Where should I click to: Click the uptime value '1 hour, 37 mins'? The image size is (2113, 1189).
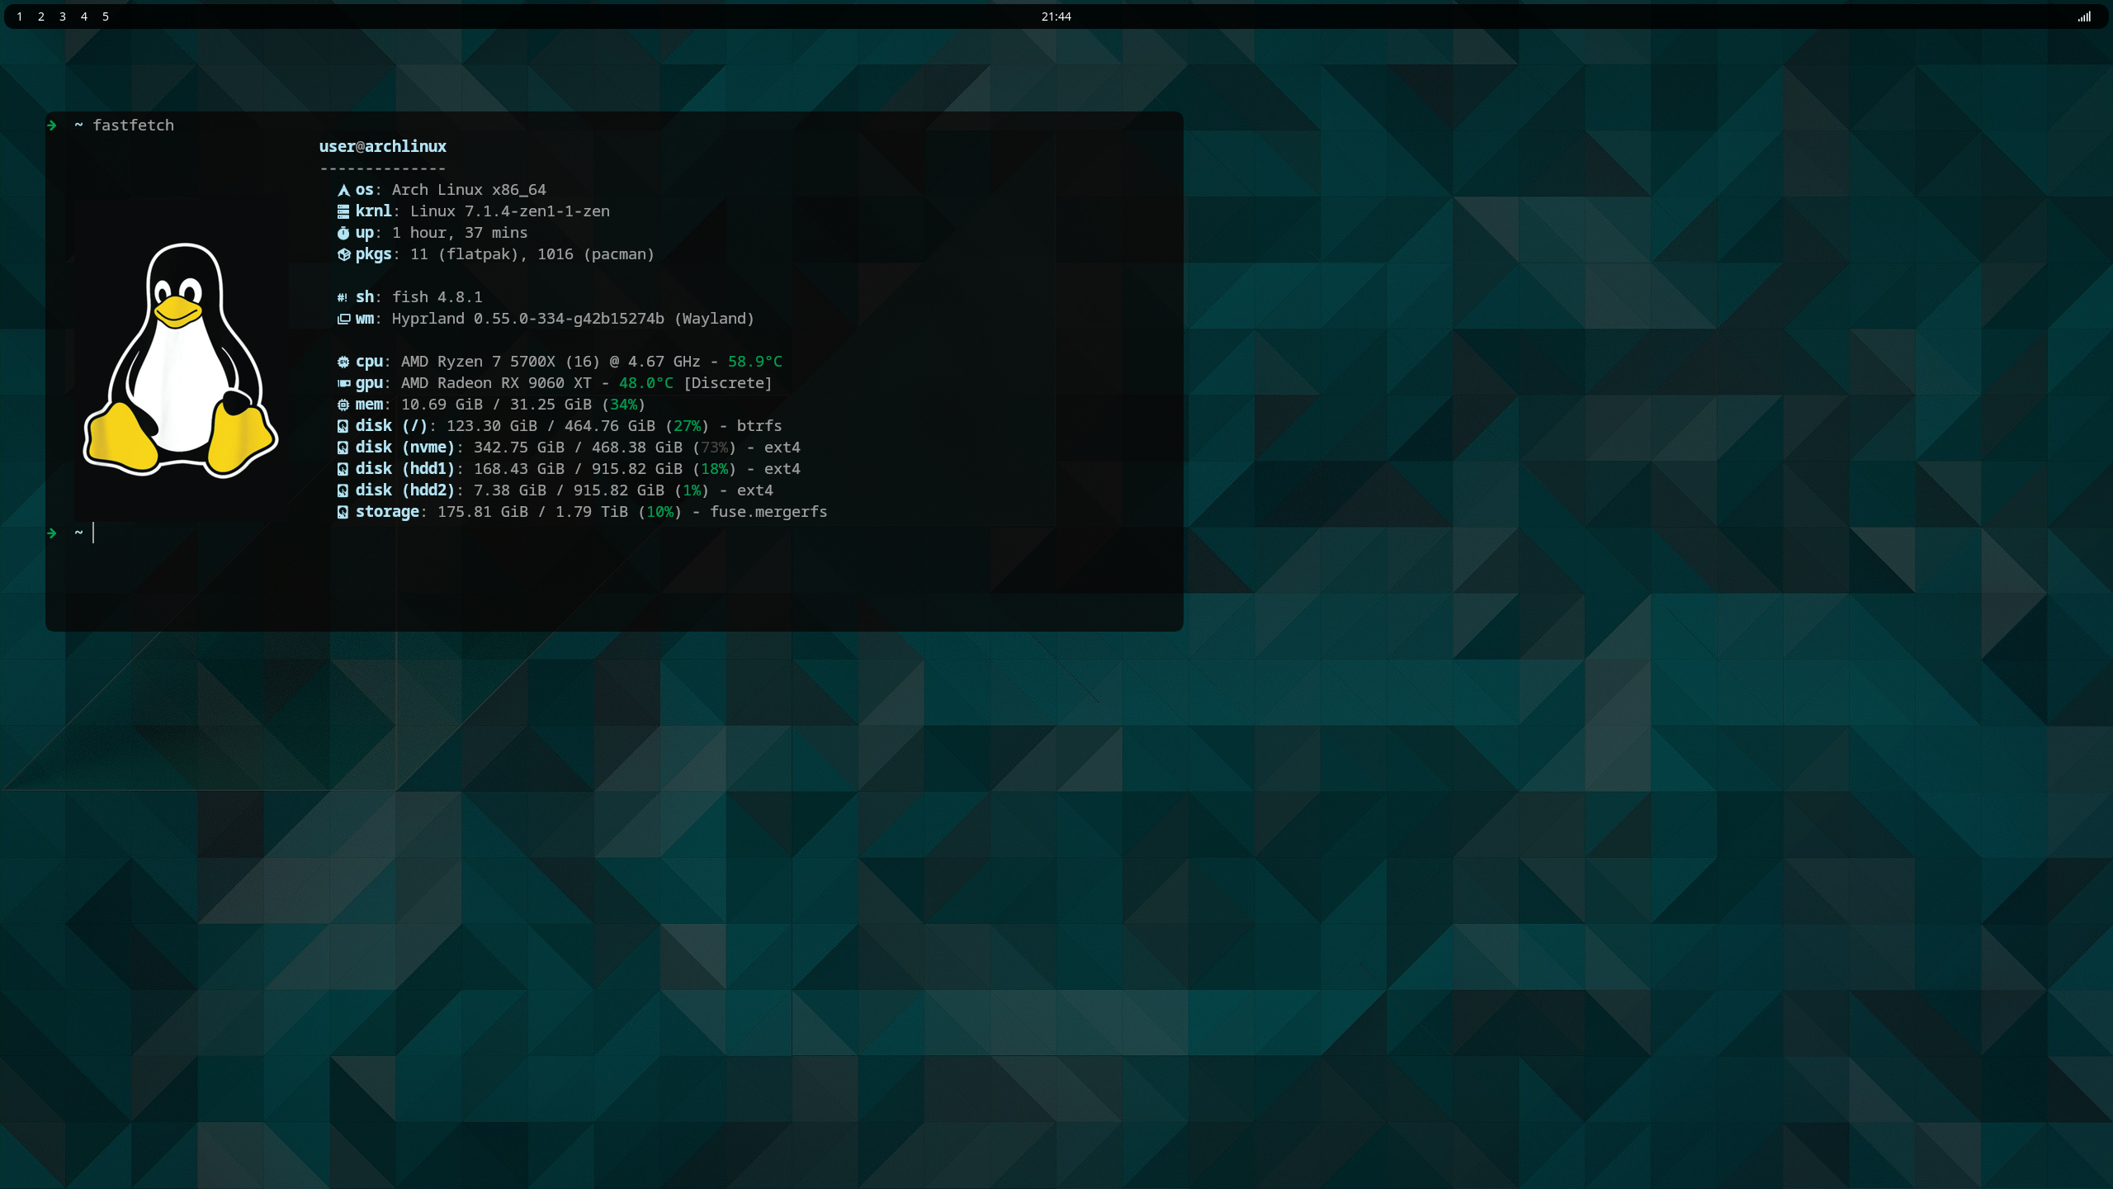[x=460, y=233]
